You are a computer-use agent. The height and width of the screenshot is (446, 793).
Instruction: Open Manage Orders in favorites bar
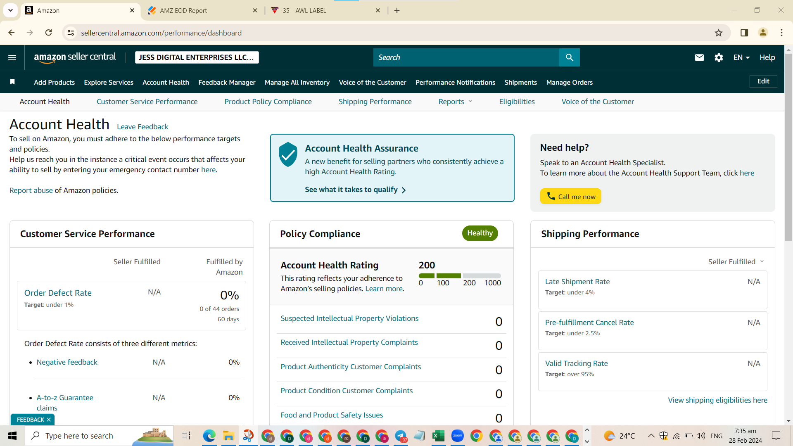(570, 82)
